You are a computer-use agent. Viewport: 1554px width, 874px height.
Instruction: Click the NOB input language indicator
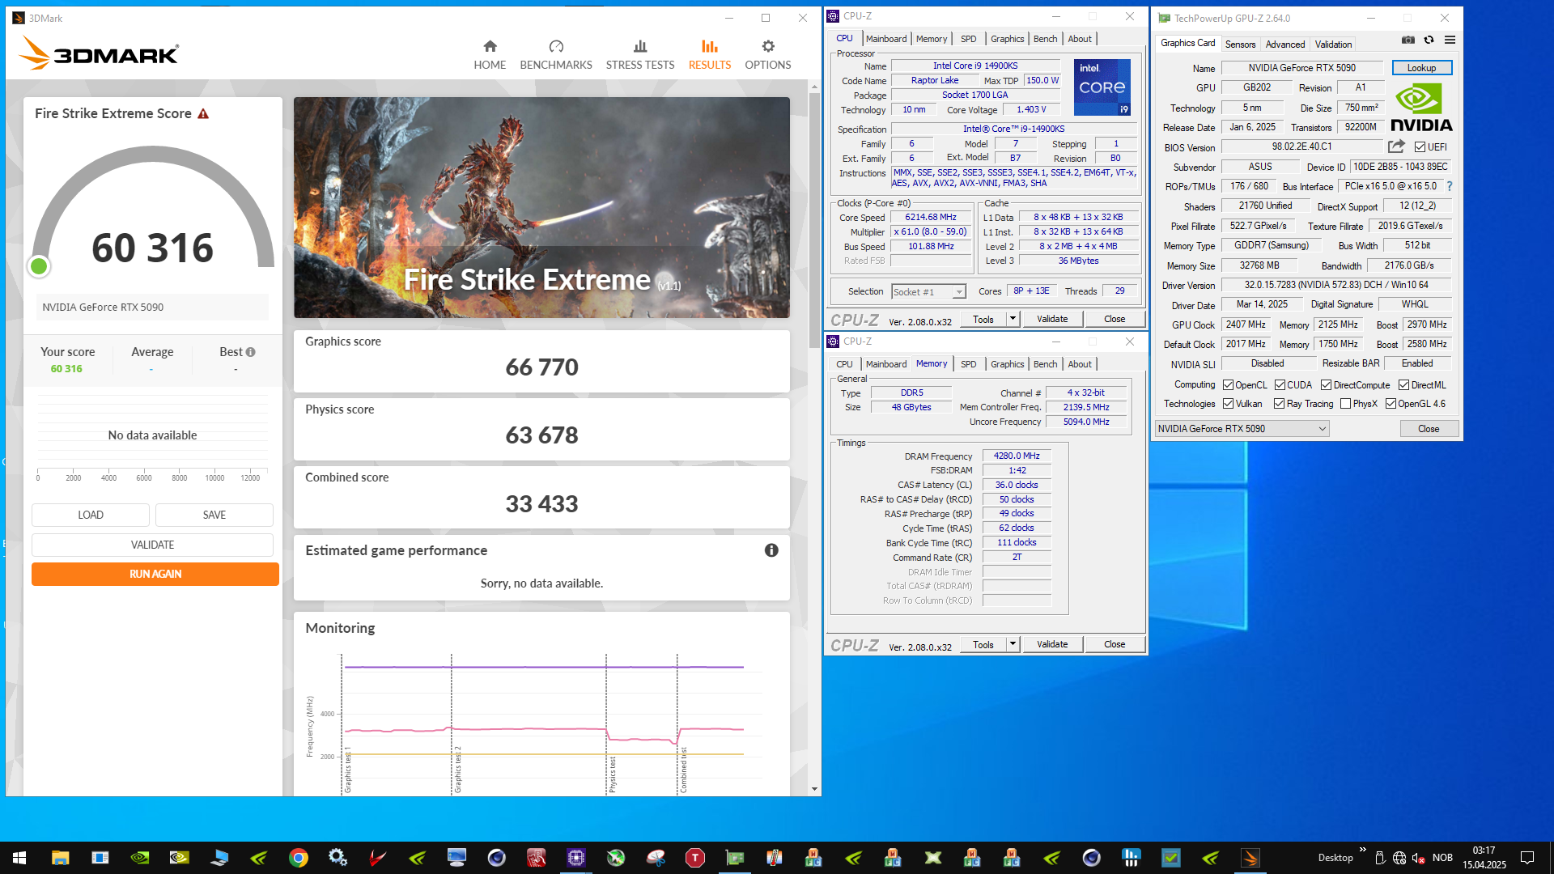pos(1442,858)
